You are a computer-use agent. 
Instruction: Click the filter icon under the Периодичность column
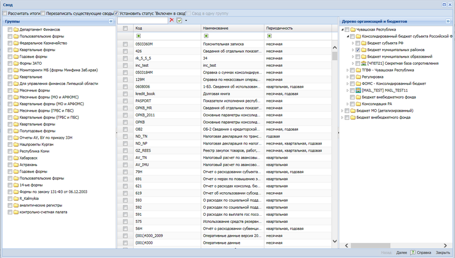click(x=269, y=36)
